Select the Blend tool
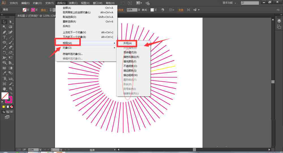Screen dimensions: 283x153 click(11, 73)
